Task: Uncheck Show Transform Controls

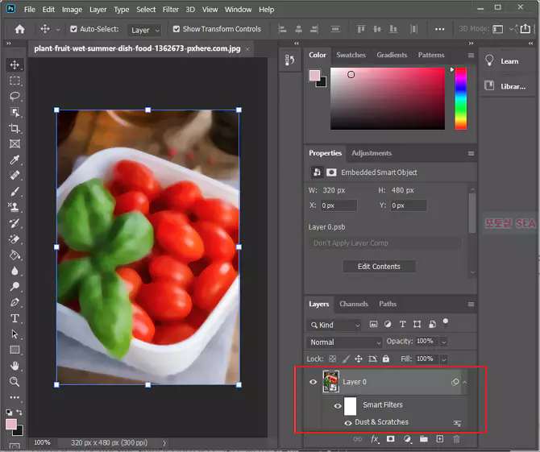Action: 177,29
